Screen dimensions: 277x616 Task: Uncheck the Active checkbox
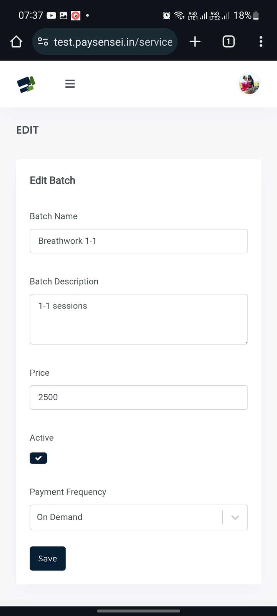click(38, 458)
